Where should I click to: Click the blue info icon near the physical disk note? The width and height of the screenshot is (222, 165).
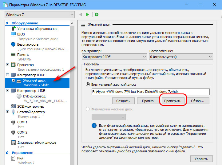pos(94,126)
